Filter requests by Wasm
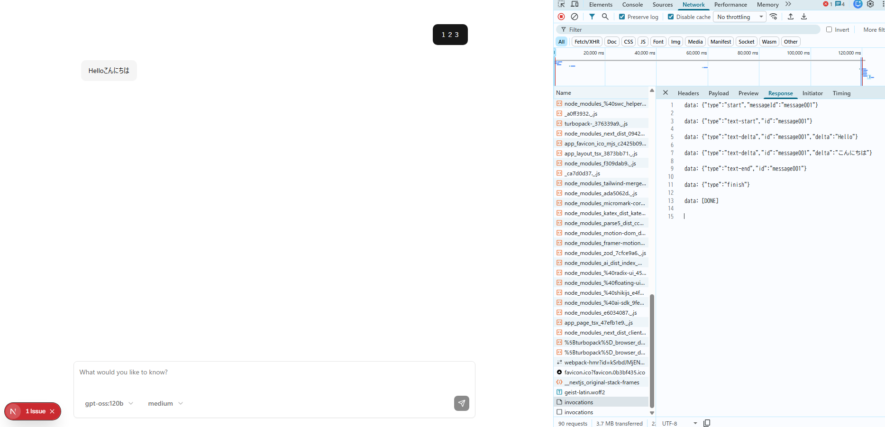Viewport: 885px width, 427px height. (769, 42)
